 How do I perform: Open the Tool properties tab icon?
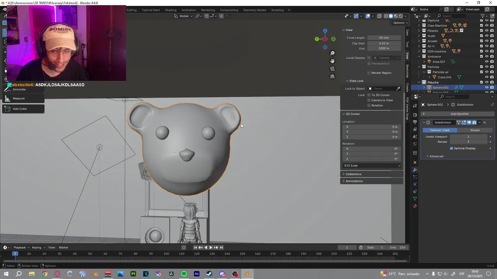tap(415, 105)
